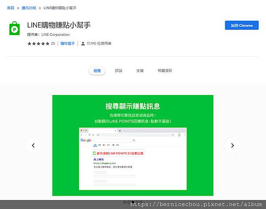Switch to the 評論 tab
Screen dimensions: 266x209
[x=118, y=71]
